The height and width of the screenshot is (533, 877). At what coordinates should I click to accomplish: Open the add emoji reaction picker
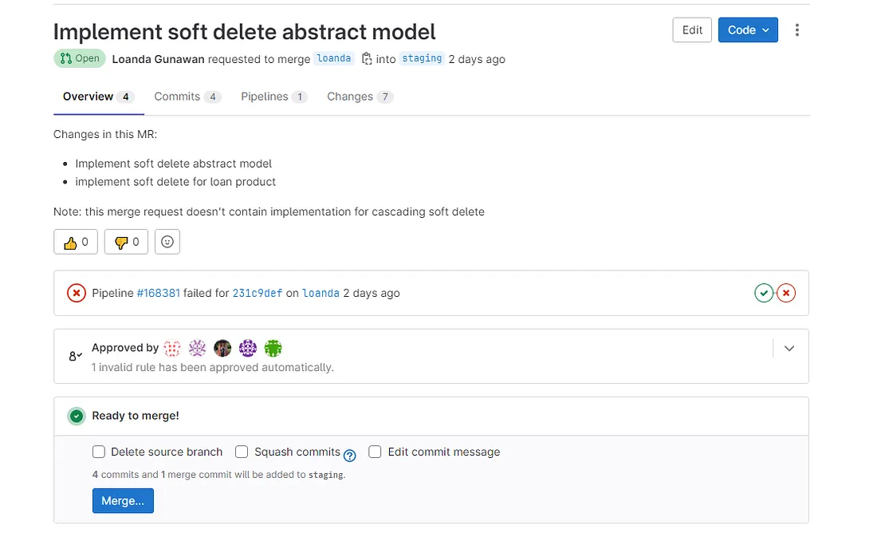[x=167, y=242]
